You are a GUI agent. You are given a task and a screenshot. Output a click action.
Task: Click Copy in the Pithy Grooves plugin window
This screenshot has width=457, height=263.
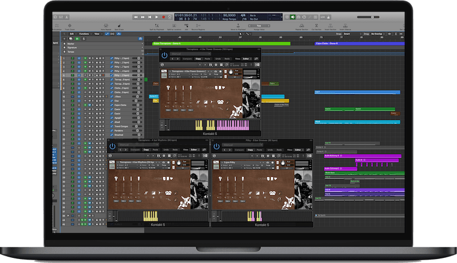[x=250, y=150]
